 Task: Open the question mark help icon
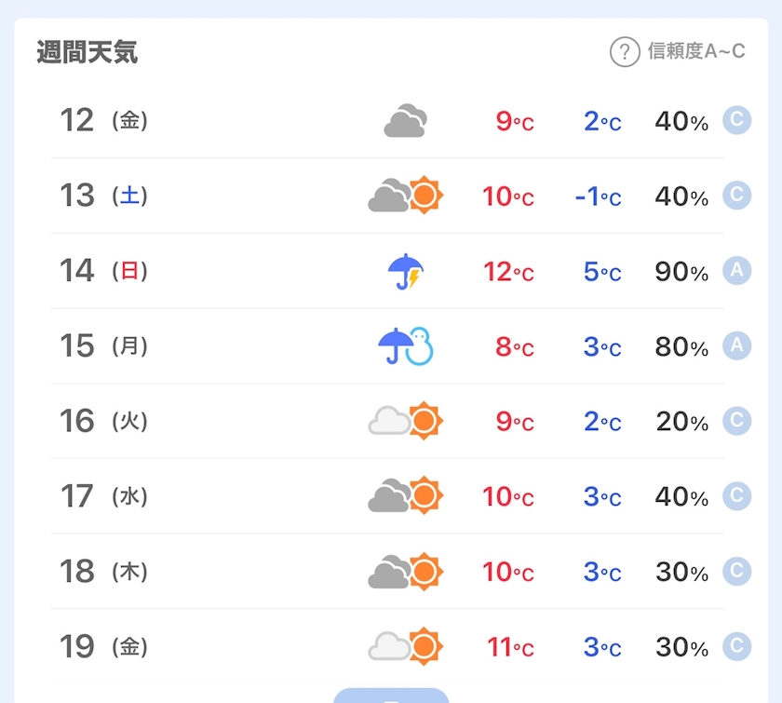click(624, 51)
